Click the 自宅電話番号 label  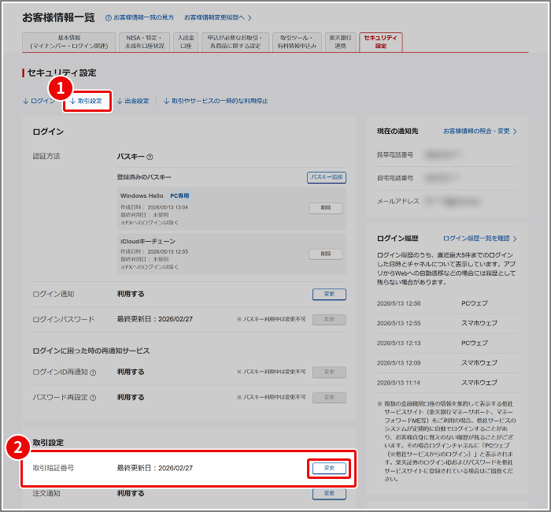click(x=395, y=178)
